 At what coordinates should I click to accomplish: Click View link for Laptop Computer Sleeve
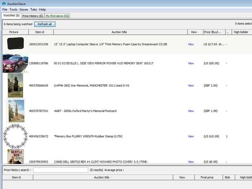[191, 44]
